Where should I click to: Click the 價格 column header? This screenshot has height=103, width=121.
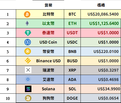pyautogui.click(x=101, y=5)
